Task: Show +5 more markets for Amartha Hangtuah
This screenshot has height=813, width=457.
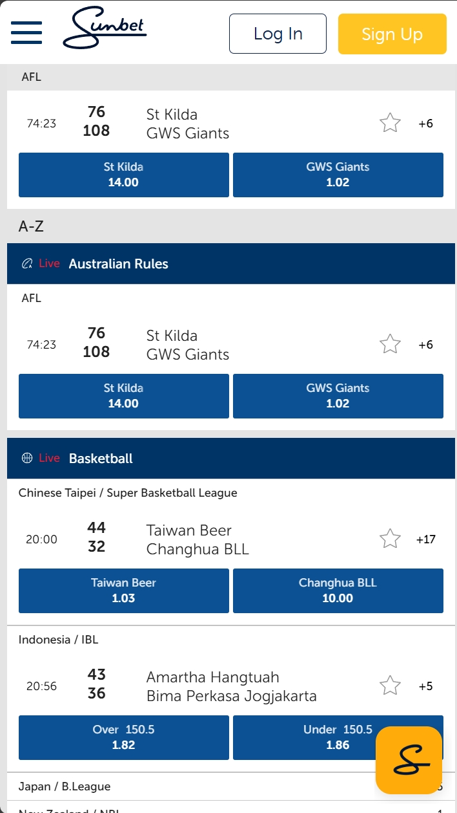Action: click(426, 686)
